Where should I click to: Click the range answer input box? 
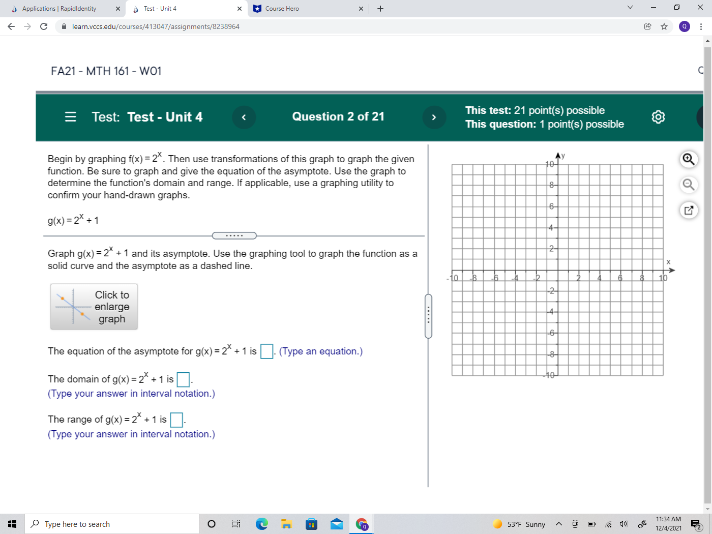pos(176,420)
